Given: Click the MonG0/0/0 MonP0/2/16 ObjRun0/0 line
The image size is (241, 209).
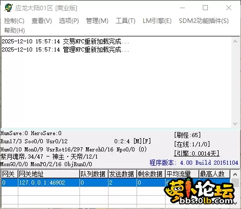Looking at the screenshot, I should pos(46,164).
